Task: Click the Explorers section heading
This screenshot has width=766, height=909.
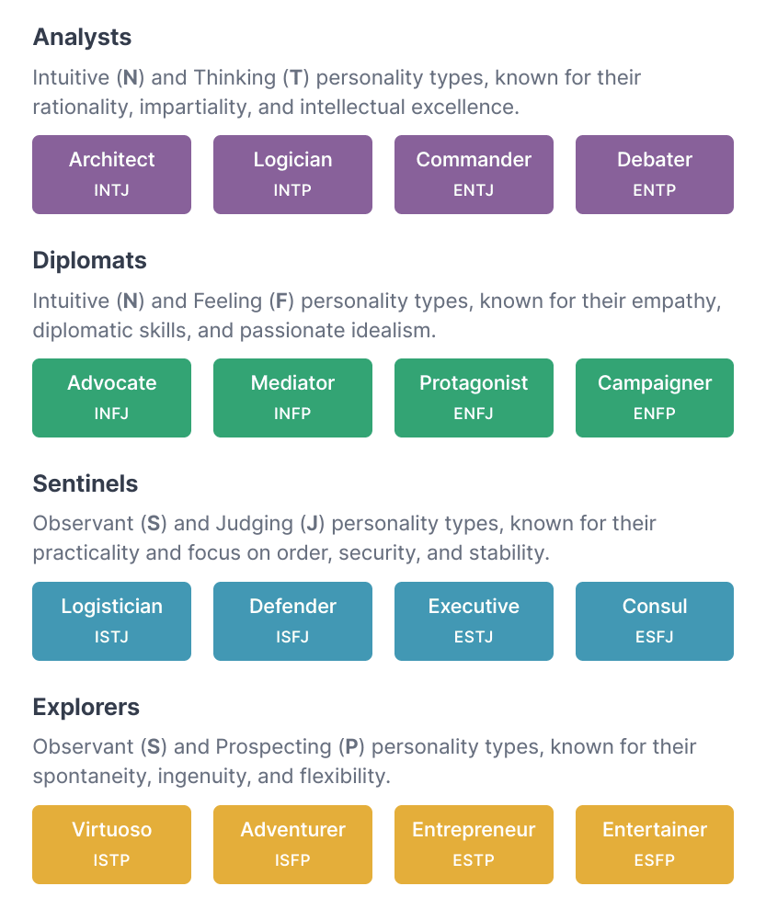Action: tap(86, 708)
